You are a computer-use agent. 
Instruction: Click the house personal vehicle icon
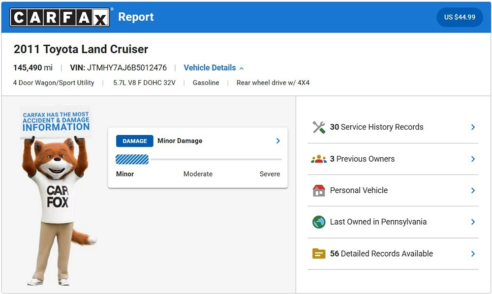coord(319,190)
